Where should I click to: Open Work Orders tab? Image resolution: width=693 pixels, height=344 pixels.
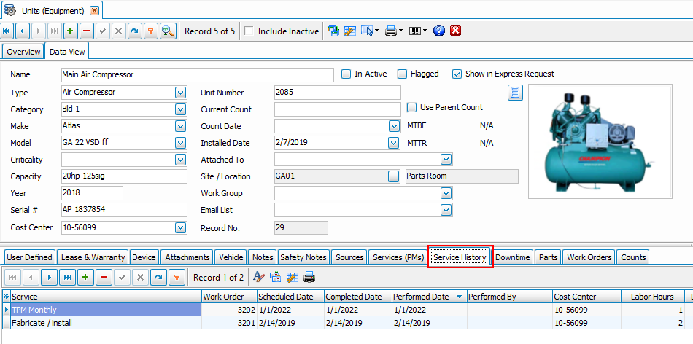click(589, 257)
